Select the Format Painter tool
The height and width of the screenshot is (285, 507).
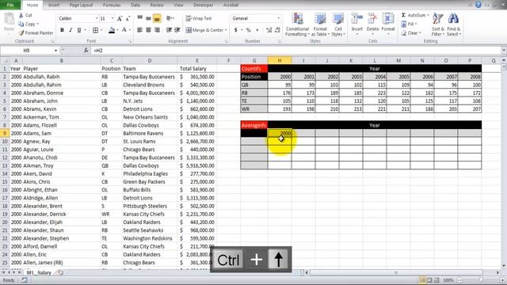click(x=36, y=32)
